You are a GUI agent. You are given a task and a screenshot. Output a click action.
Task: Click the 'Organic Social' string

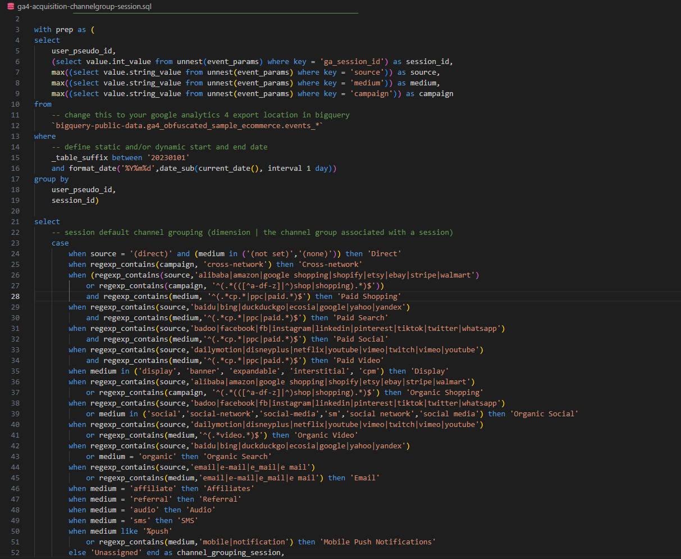click(543, 413)
